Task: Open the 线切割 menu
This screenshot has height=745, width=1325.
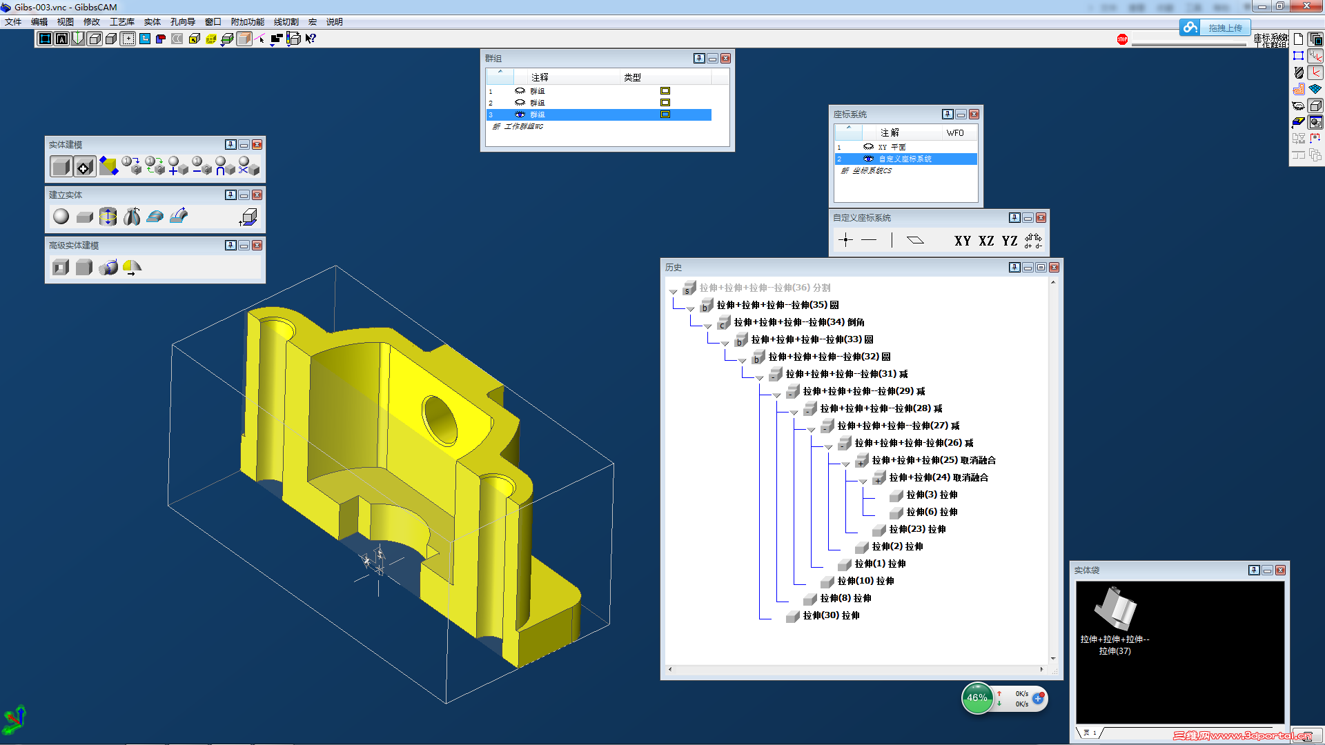Action: tap(286, 22)
